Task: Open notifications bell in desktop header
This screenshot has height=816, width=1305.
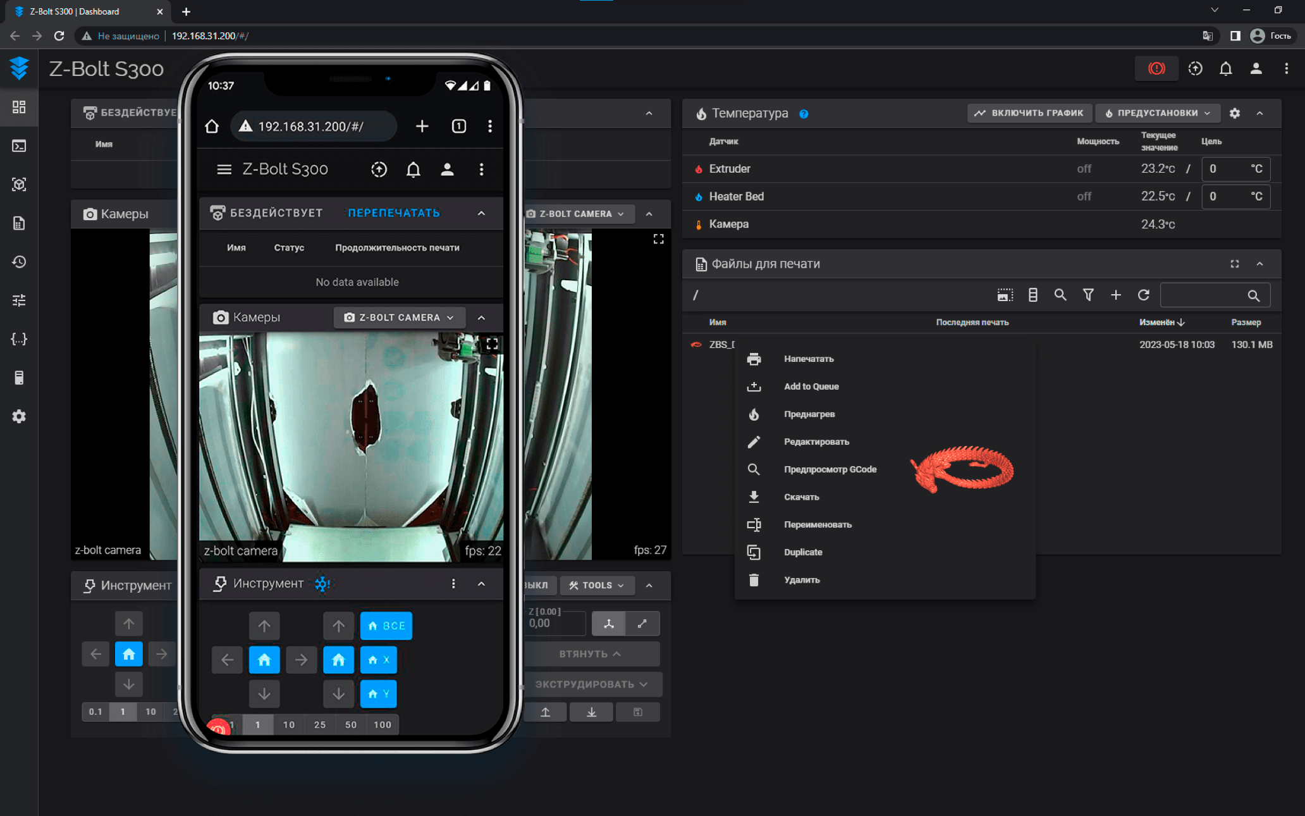Action: (1225, 68)
